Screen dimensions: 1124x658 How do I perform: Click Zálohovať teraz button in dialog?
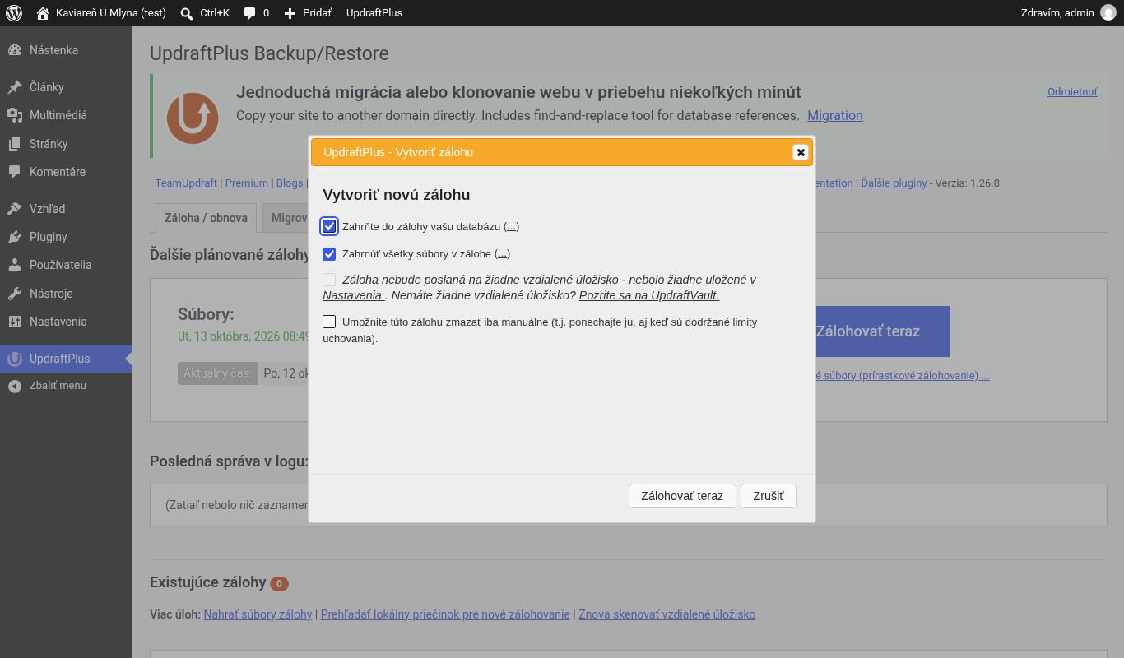click(x=682, y=496)
